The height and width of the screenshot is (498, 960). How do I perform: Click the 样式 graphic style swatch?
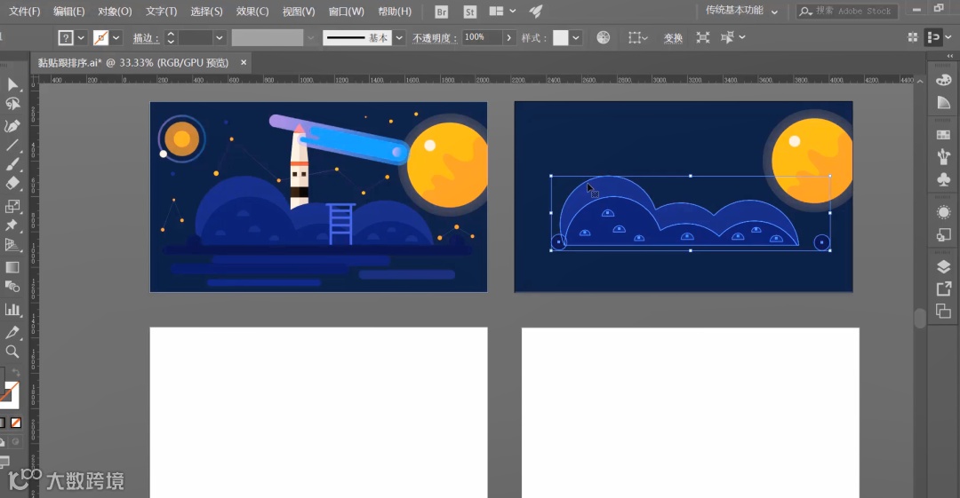(560, 38)
